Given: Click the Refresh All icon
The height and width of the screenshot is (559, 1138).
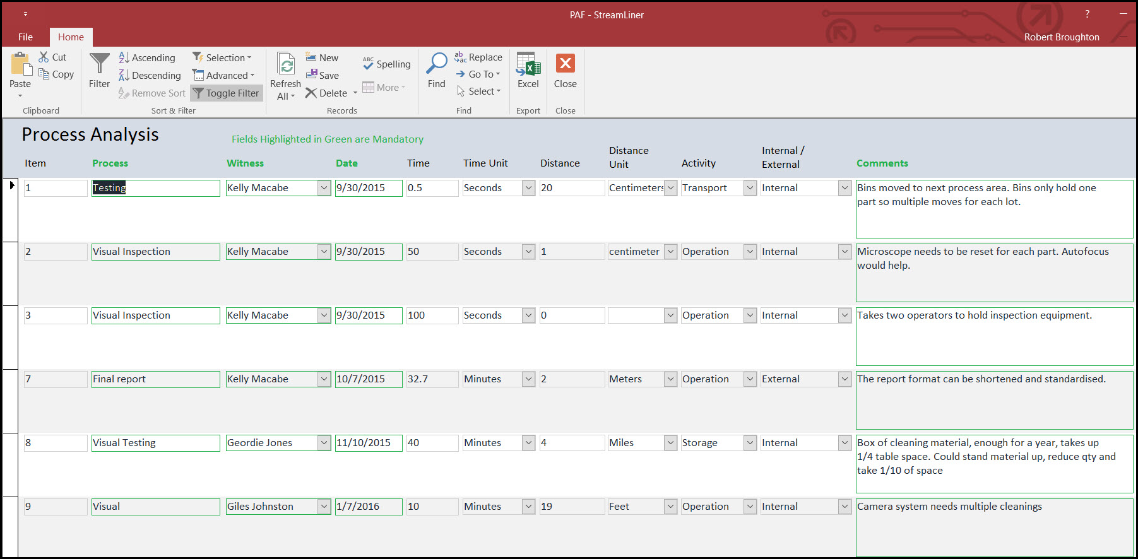Looking at the screenshot, I should [x=286, y=65].
